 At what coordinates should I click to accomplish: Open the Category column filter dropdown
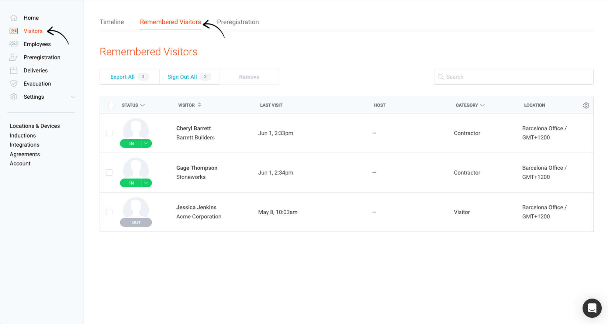482,105
